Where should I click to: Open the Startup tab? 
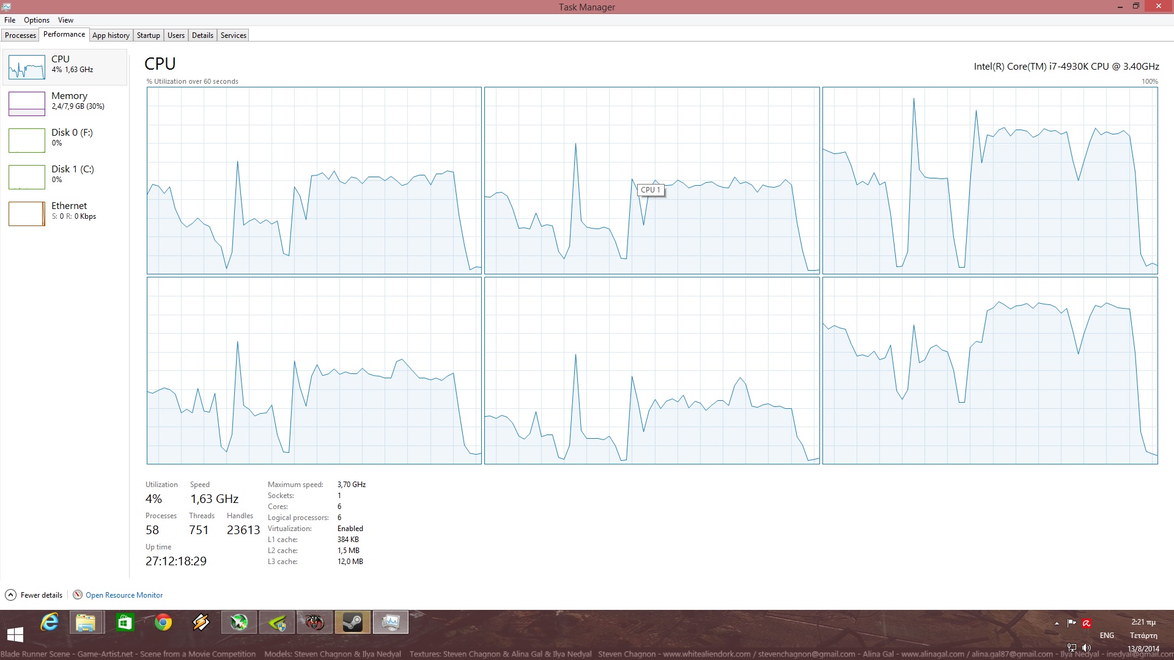point(148,35)
